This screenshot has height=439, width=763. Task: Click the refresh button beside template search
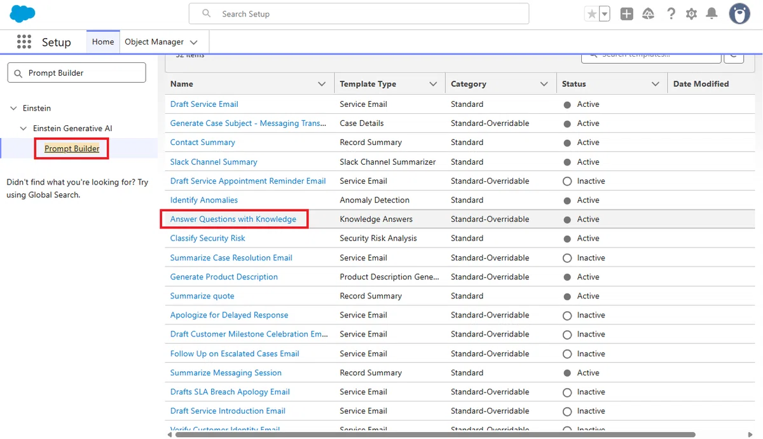pyautogui.click(x=734, y=57)
